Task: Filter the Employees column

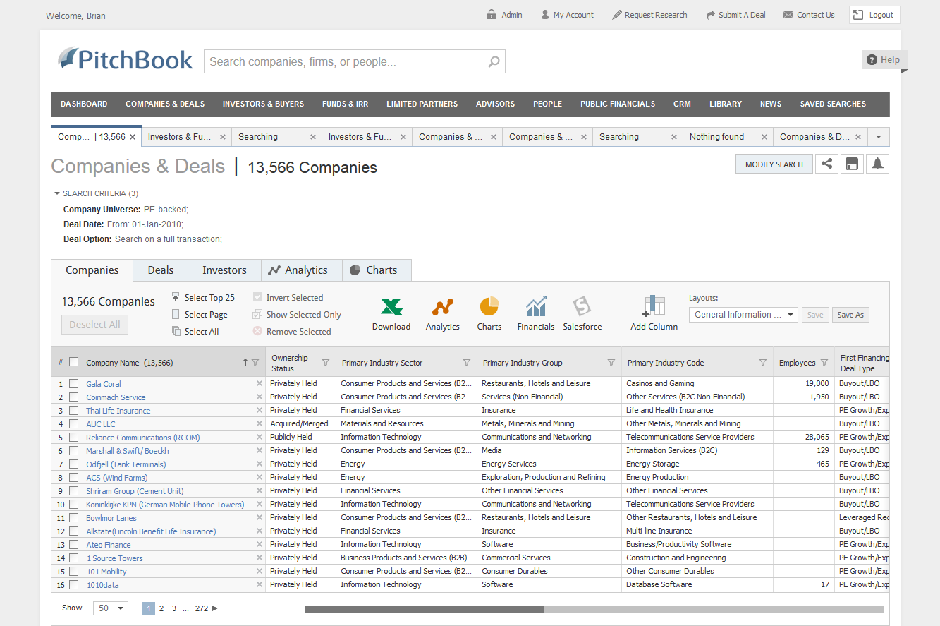Action: coord(824,363)
